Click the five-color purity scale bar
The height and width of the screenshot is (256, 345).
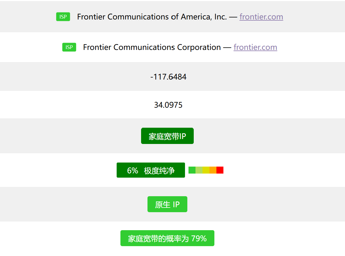tap(206, 170)
